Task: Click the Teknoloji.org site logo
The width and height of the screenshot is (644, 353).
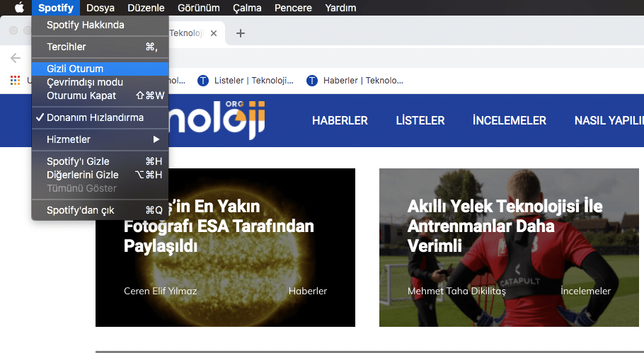Action: click(x=217, y=120)
